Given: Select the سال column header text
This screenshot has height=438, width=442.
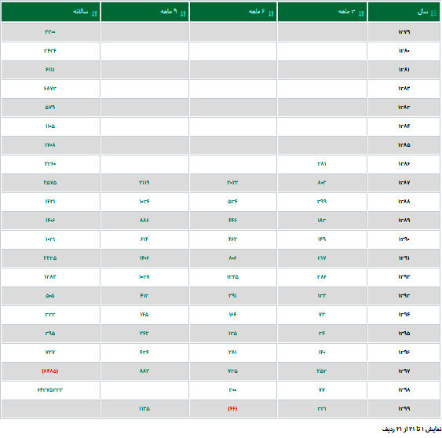Looking at the screenshot, I should pos(423,12).
